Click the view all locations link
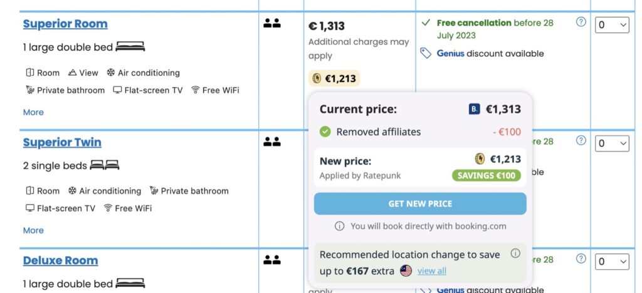The width and height of the screenshot is (642, 293). tap(432, 271)
